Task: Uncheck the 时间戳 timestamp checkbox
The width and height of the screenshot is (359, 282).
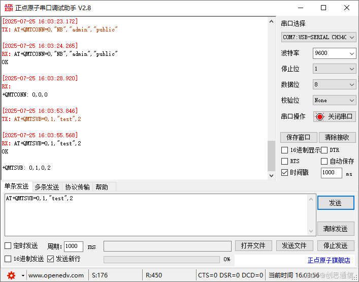Action: pyautogui.click(x=284, y=172)
